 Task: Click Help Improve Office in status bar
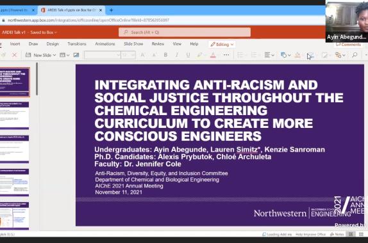coord(310,234)
